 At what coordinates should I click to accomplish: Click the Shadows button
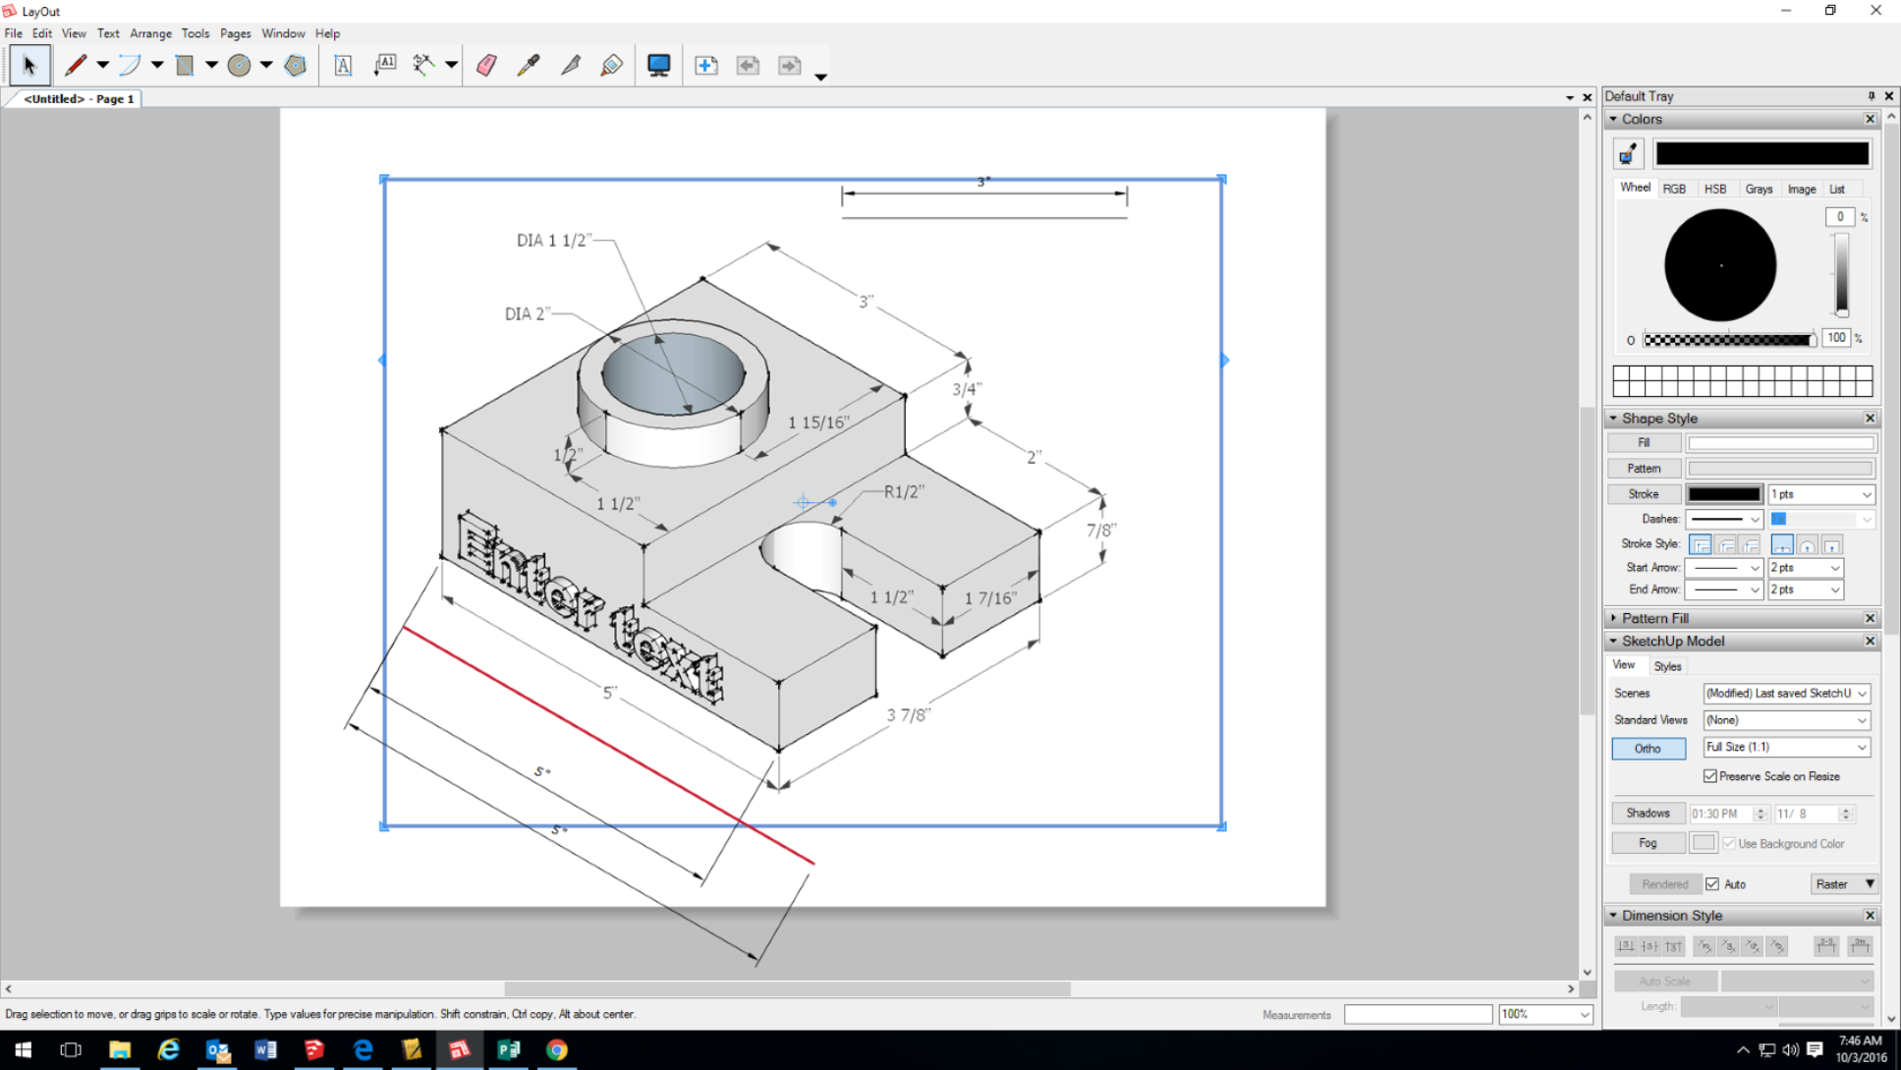[x=1648, y=814]
